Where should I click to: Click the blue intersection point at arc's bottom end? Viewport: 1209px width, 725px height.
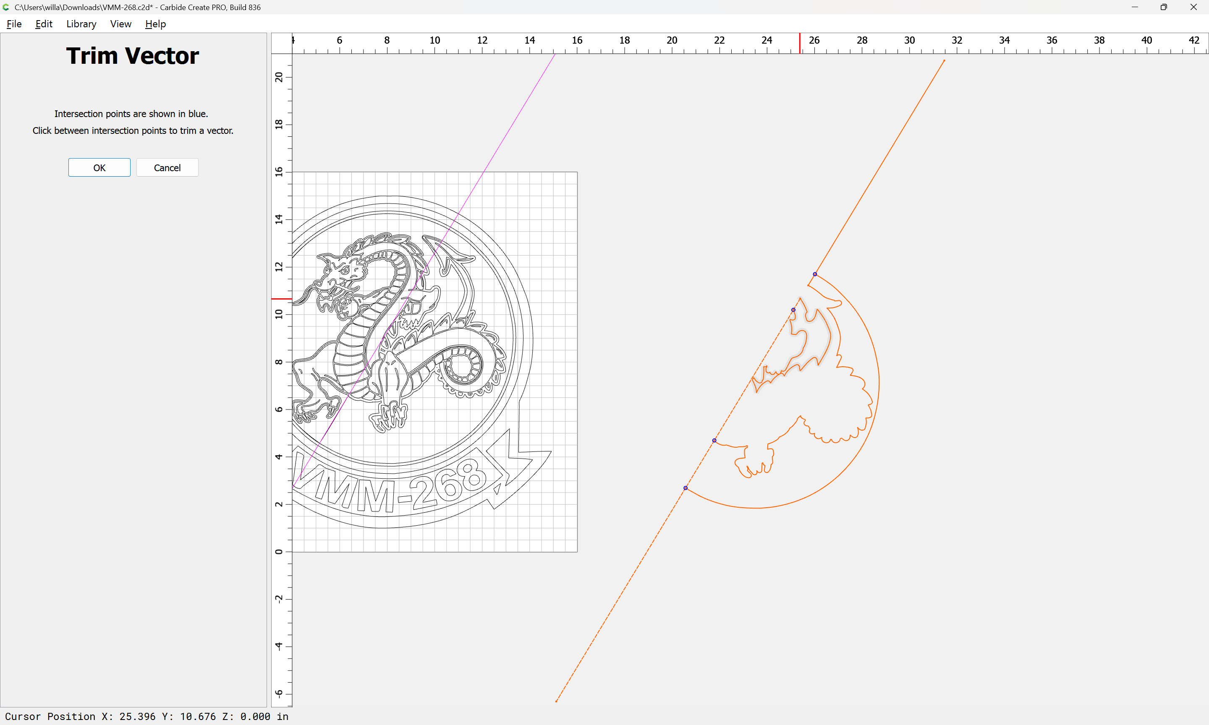tap(685, 488)
